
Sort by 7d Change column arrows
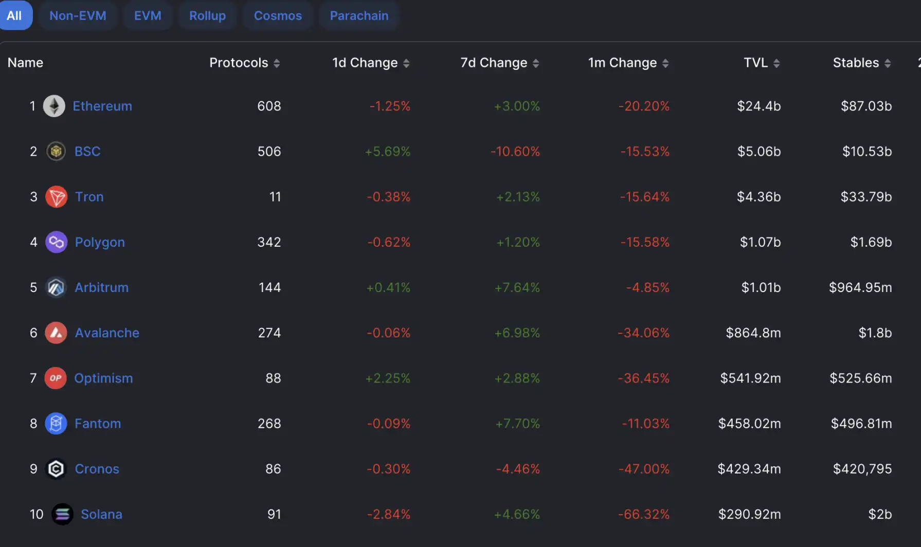536,63
